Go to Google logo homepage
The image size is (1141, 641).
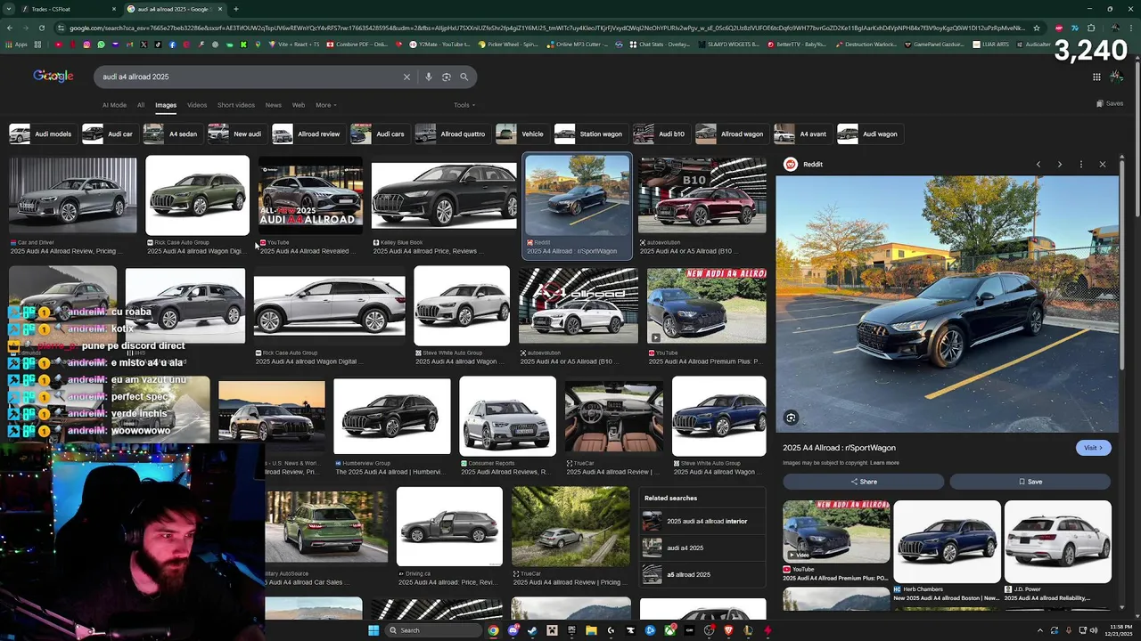point(53,76)
